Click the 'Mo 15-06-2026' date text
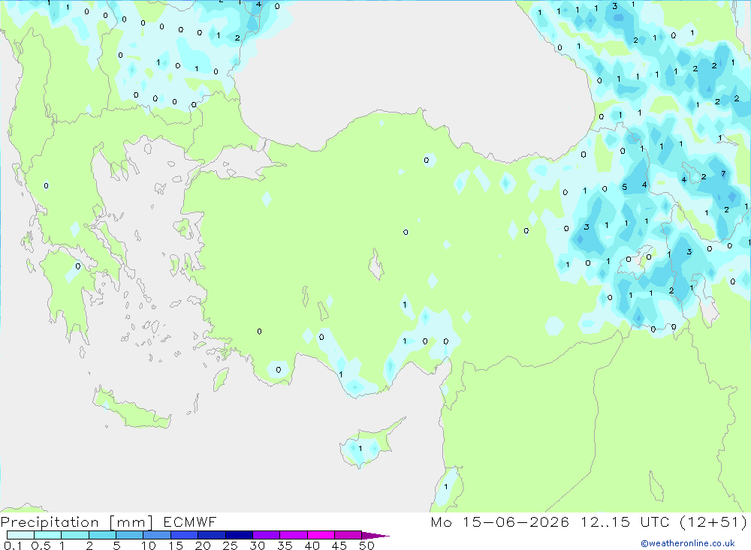The width and height of the screenshot is (751, 550). pos(499,521)
